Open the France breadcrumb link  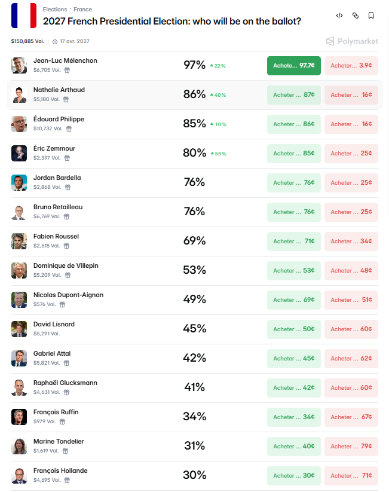83,10
